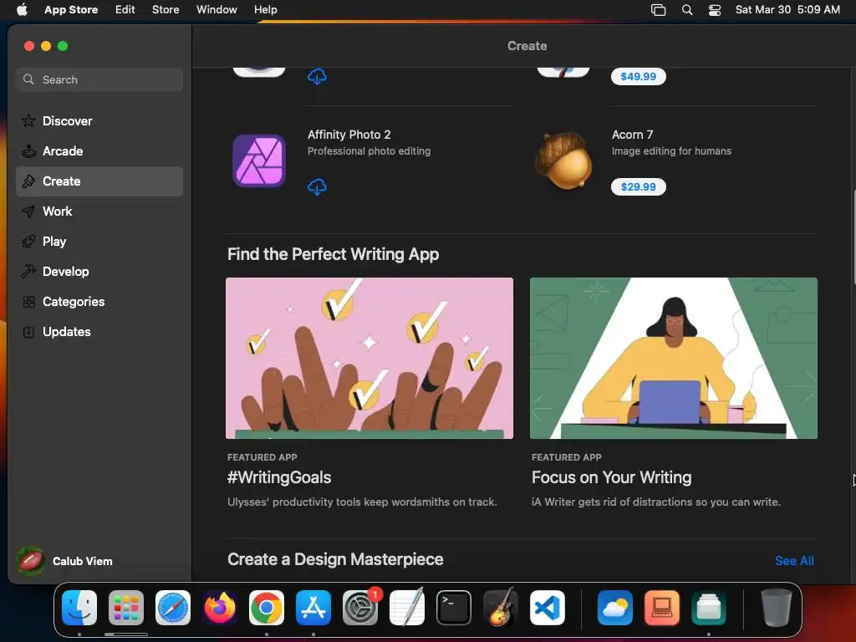
Task: Launch GarageBand from the Dock
Action: (500, 608)
